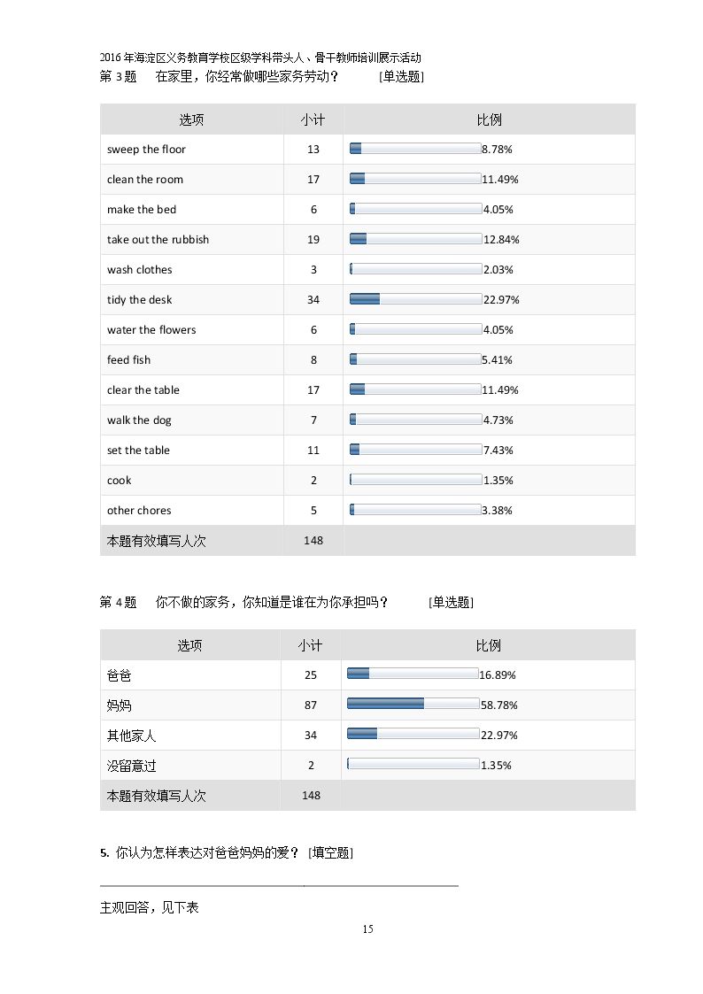The height and width of the screenshot is (994, 703).
Task: Click the 'sweep the floor' option row
Action: point(367,150)
